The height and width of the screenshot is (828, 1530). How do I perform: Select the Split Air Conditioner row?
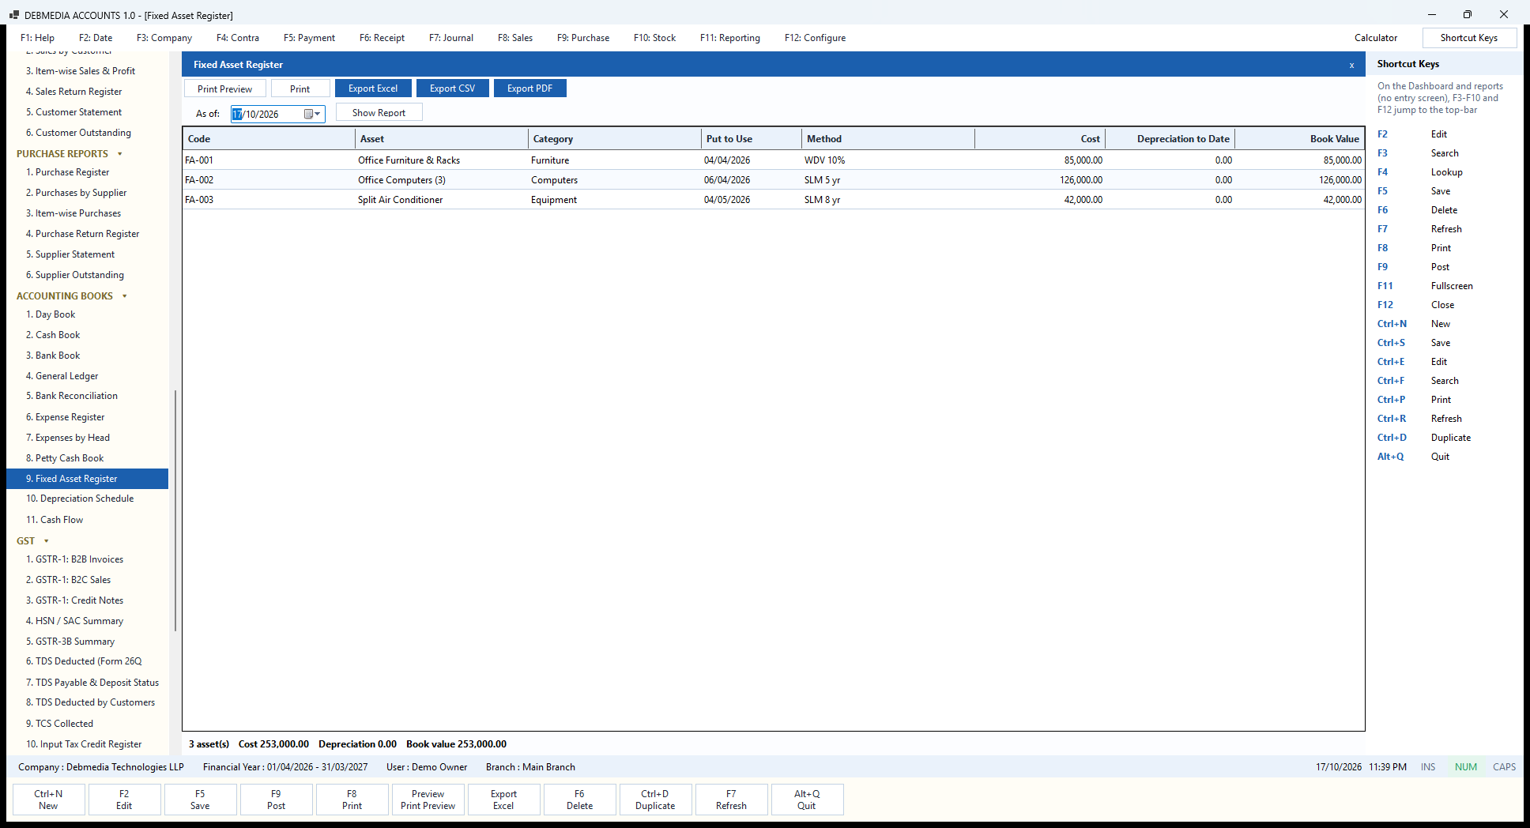click(x=774, y=200)
